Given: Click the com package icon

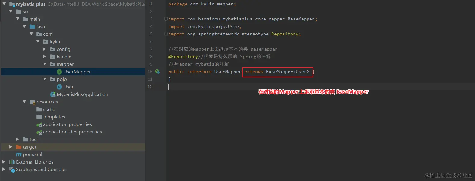Looking at the screenshot, I should coord(39,34).
